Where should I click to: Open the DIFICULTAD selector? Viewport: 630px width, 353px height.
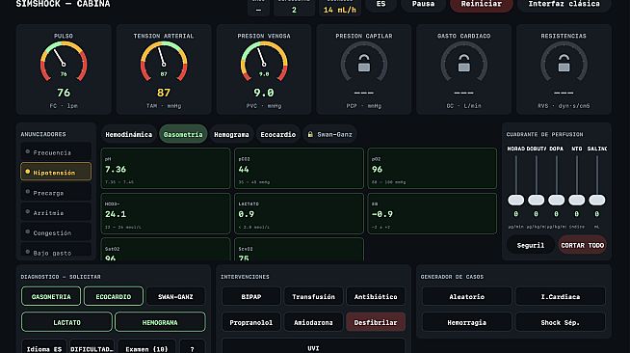click(92, 346)
